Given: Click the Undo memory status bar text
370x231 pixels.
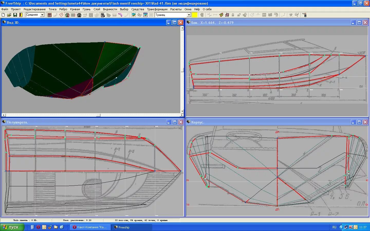Looking at the screenshot, I should [x=25, y=220].
